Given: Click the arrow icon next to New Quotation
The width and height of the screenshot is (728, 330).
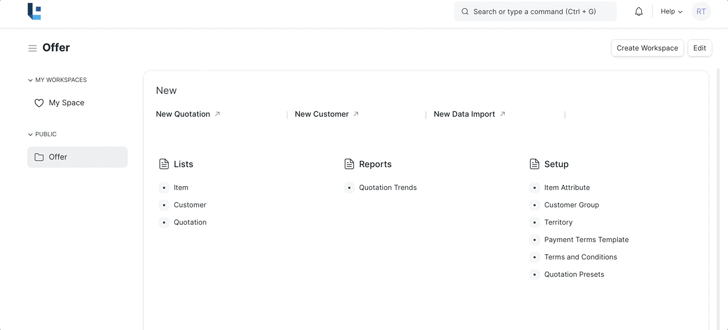Looking at the screenshot, I should point(217,114).
